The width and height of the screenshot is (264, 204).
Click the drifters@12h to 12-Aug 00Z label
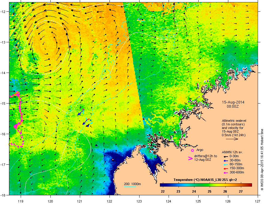click(x=205, y=158)
